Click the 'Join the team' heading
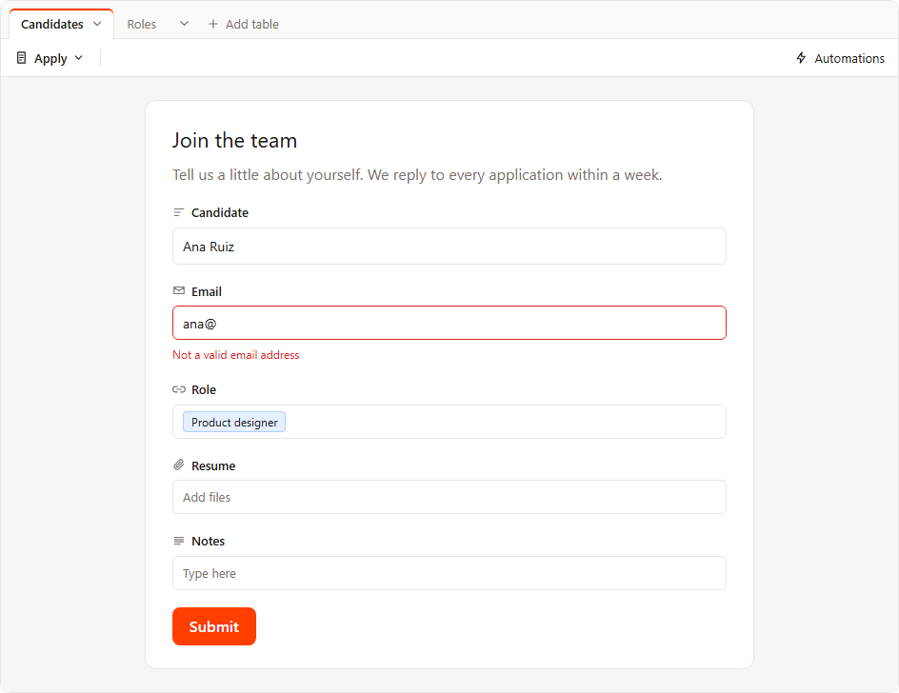The width and height of the screenshot is (899, 693). [x=234, y=141]
